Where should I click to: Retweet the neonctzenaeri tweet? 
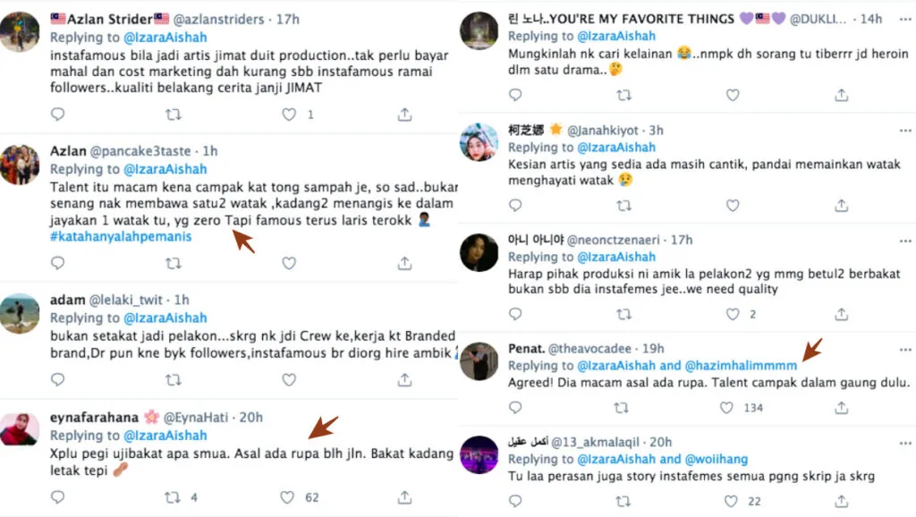[x=623, y=315]
